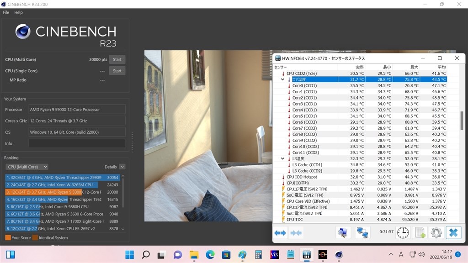This screenshot has width=468, height=263.
Task: Open Paint palette icon in taskbar
Action: point(242,255)
